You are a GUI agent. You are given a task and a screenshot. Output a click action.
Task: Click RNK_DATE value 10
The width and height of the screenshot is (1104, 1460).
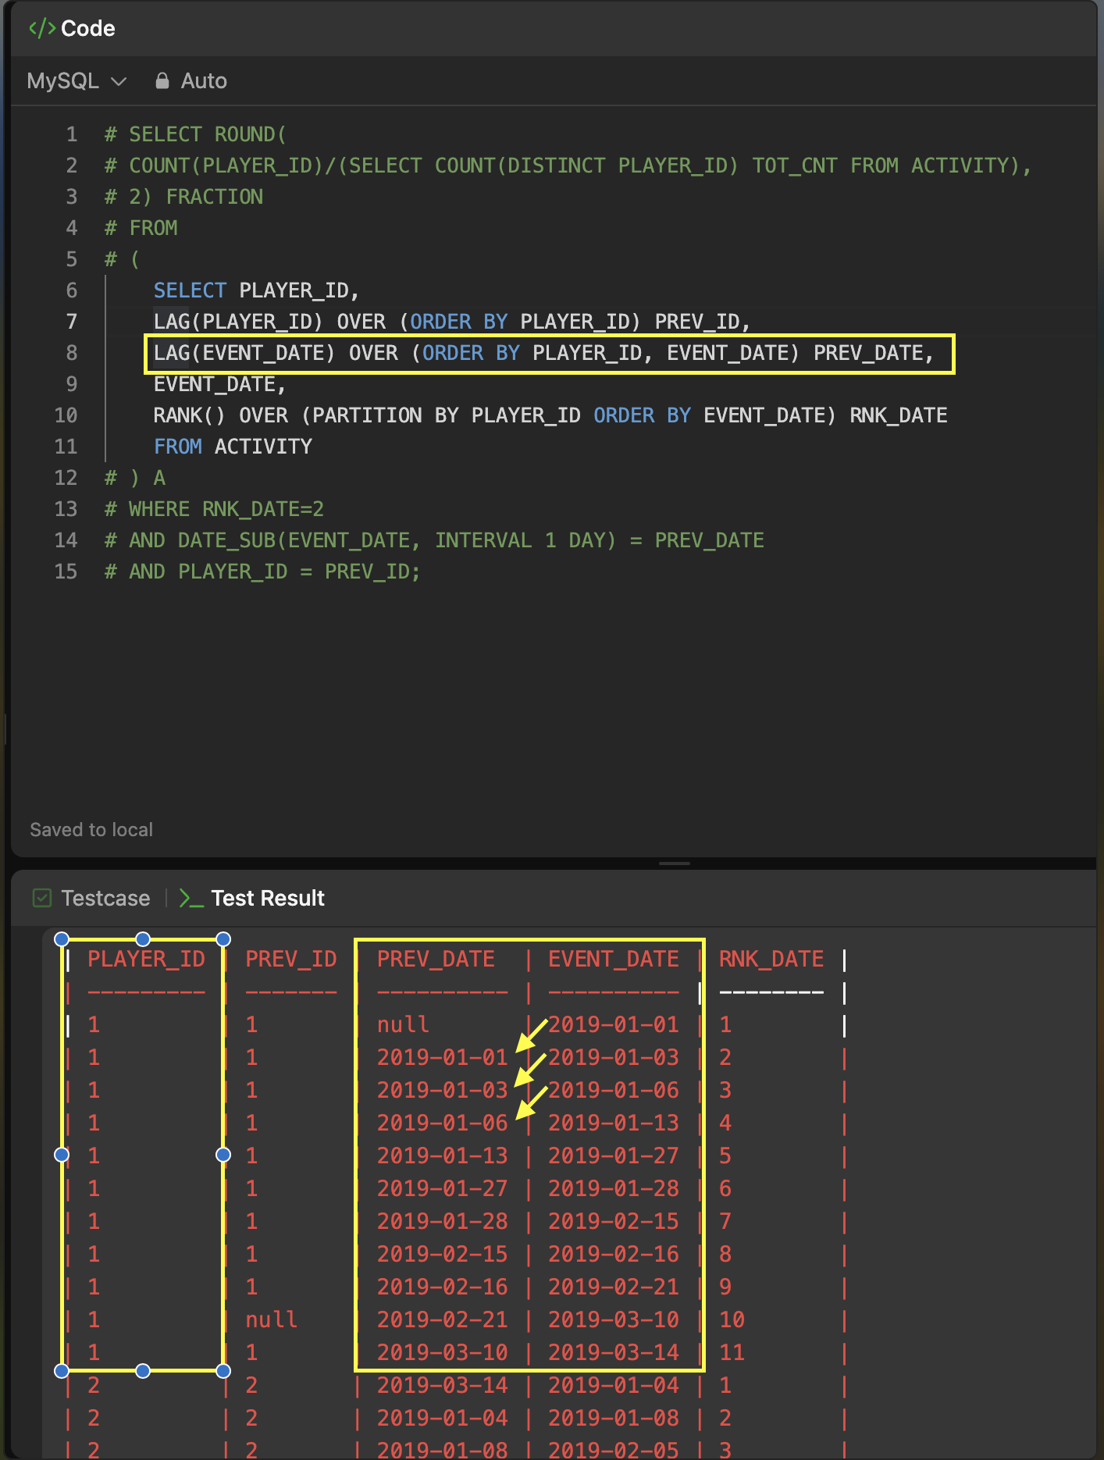click(732, 1319)
